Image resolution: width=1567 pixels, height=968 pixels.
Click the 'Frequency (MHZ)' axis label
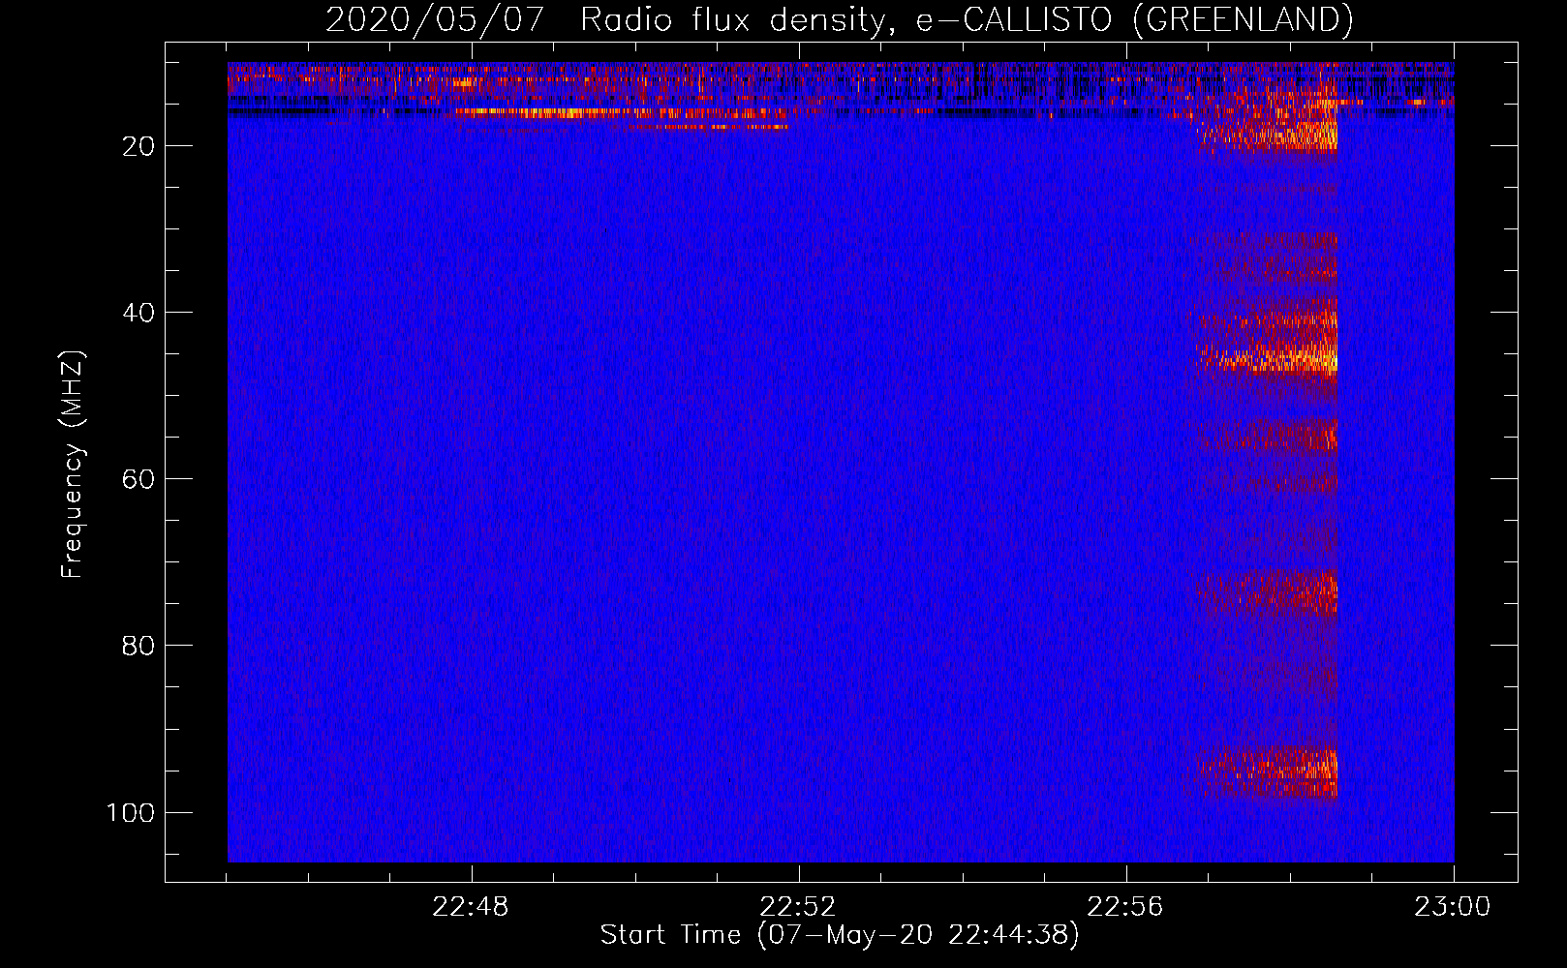coord(73,464)
